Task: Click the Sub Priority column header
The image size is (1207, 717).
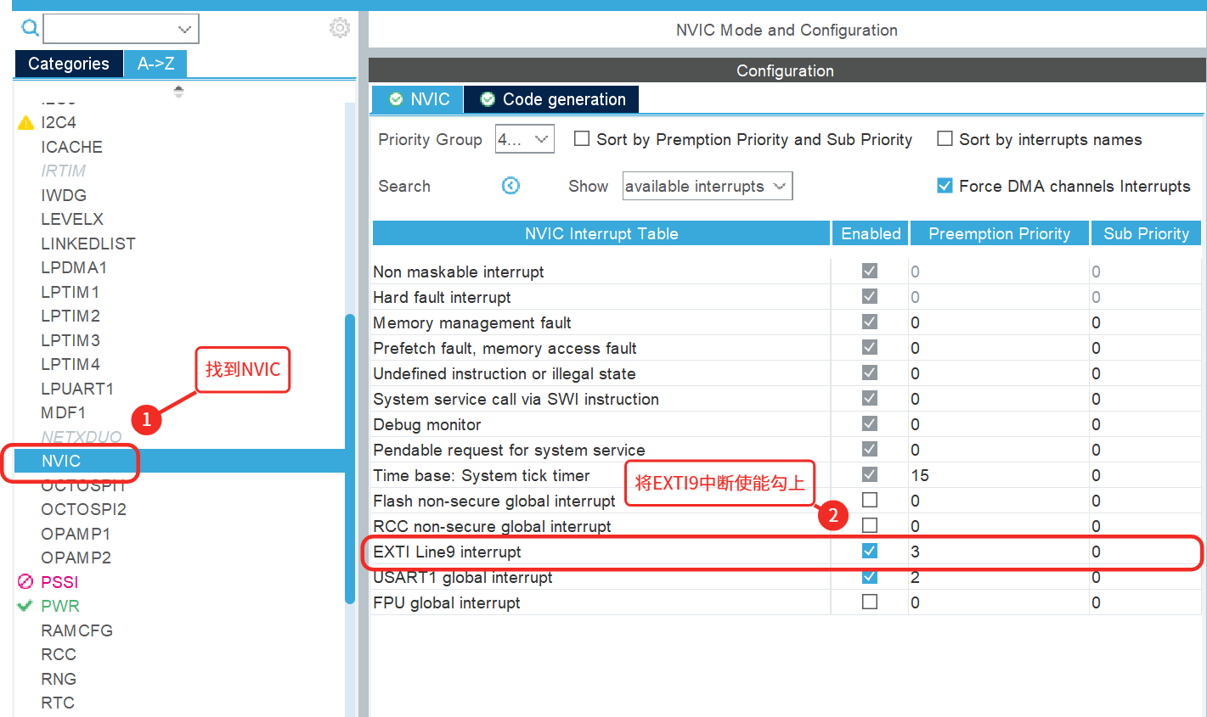Action: 1146,233
